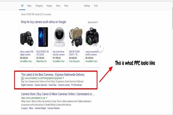Open Nikon Coolpix l340 camera thumbnail

click(x=27, y=39)
